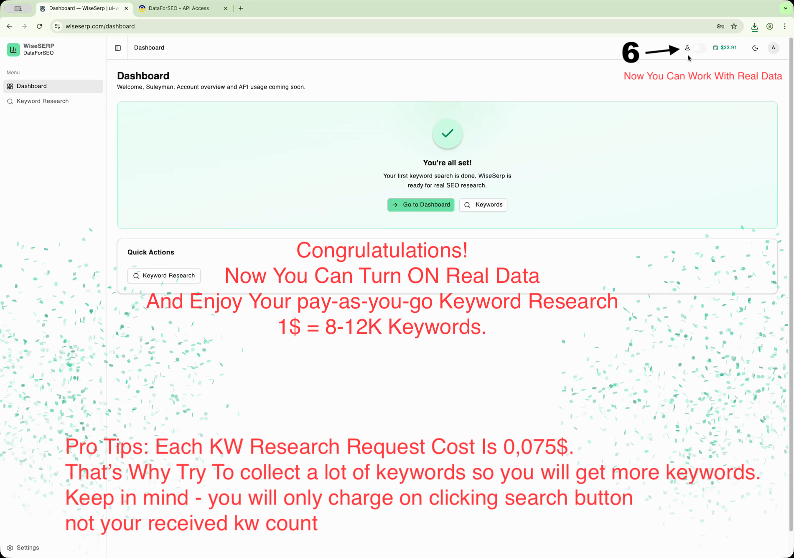The image size is (794, 558).
Task: Click the Go to Dashboard button
Action: pos(421,205)
